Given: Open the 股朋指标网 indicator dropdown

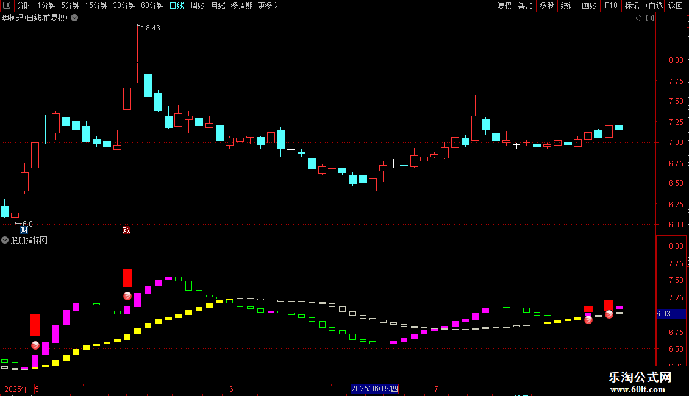Looking at the screenshot, I should click(x=5, y=240).
